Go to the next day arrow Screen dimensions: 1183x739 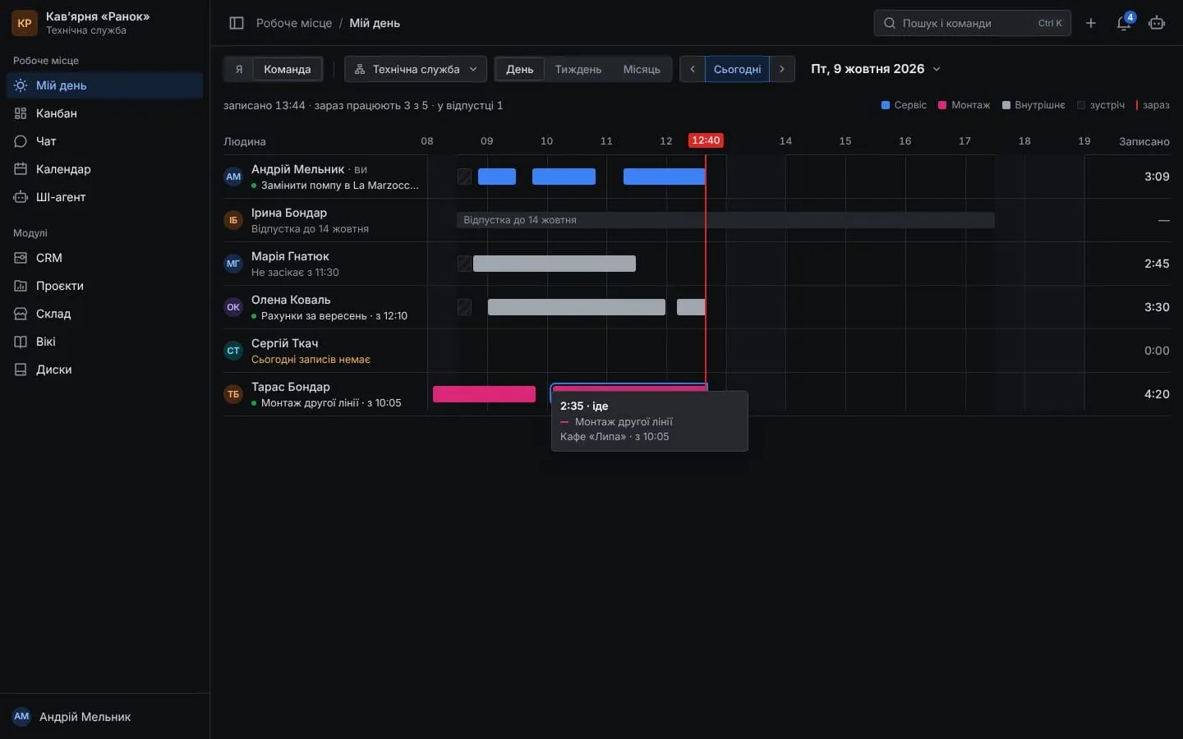pyautogui.click(x=782, y=69)
